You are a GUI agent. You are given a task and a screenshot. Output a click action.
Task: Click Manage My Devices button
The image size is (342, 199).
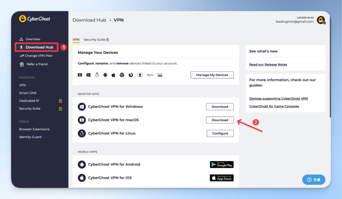click(212, 75)
